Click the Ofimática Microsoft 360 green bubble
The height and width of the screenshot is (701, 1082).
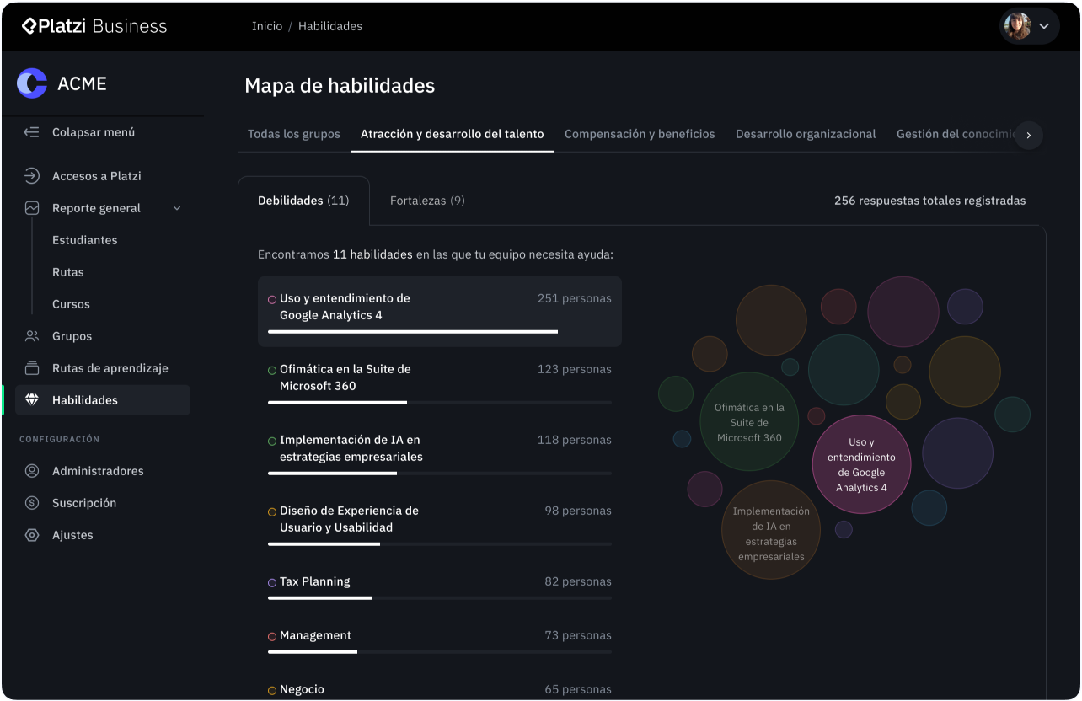[x=749, y=421]
